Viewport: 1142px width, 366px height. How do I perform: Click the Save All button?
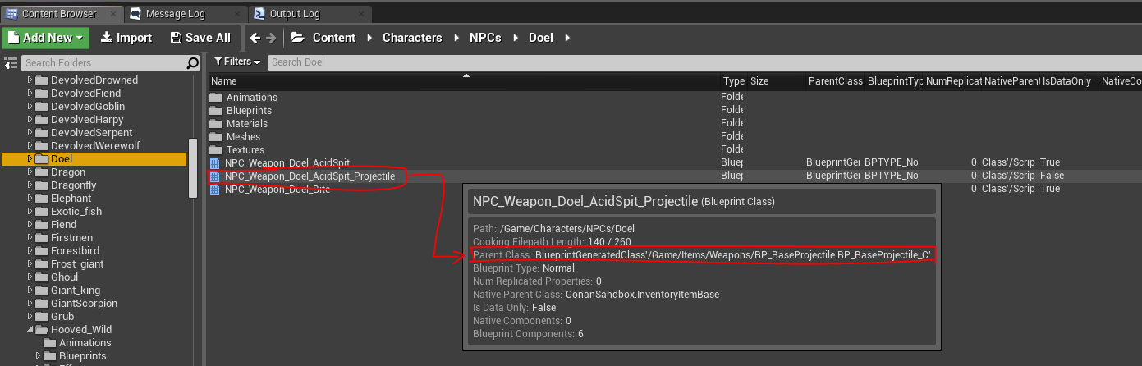[x=200, y=38]
